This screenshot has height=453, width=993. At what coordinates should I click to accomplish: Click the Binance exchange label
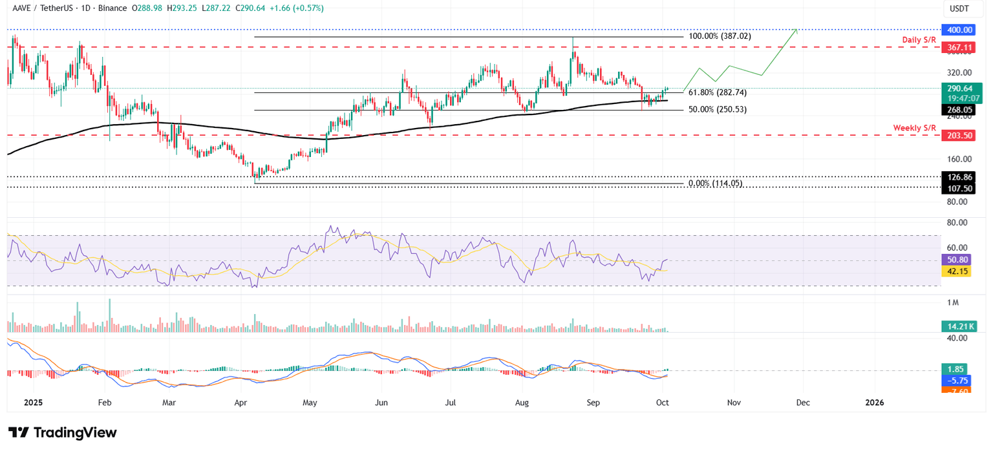(x=112, y=8)
